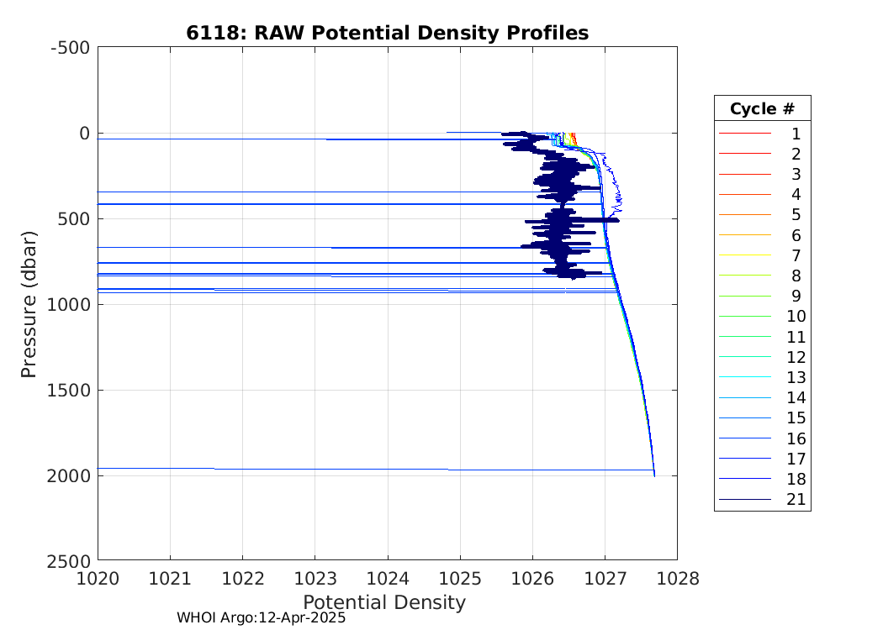Select the cyan line swatch for cycle 13
The image size is (883, 630).
point(744,377)
